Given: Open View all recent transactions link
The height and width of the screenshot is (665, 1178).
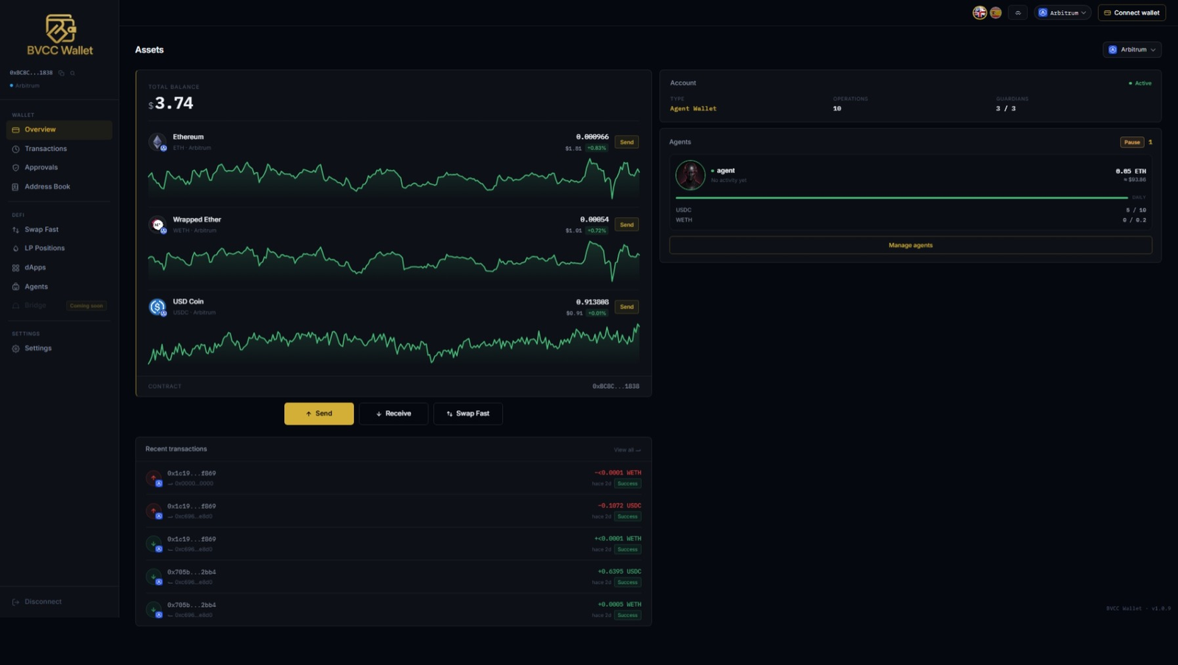Looking at the screenshot, I should click(x=627, y=450).
